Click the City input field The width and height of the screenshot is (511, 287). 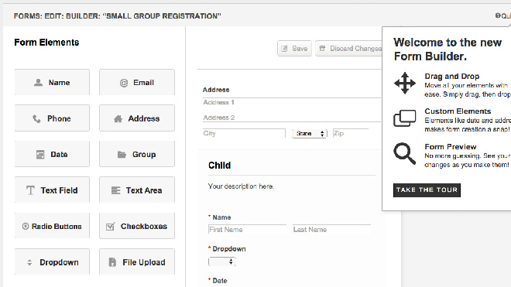coord(244,133)
